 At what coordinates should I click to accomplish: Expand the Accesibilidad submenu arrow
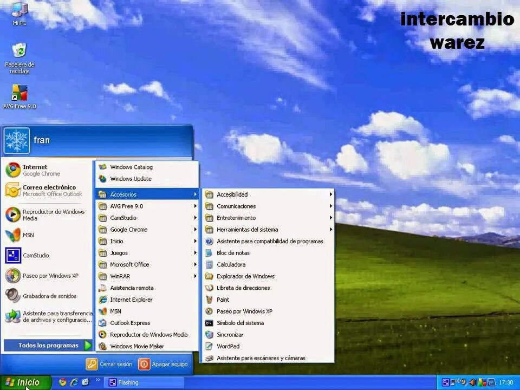pos(330,194)
